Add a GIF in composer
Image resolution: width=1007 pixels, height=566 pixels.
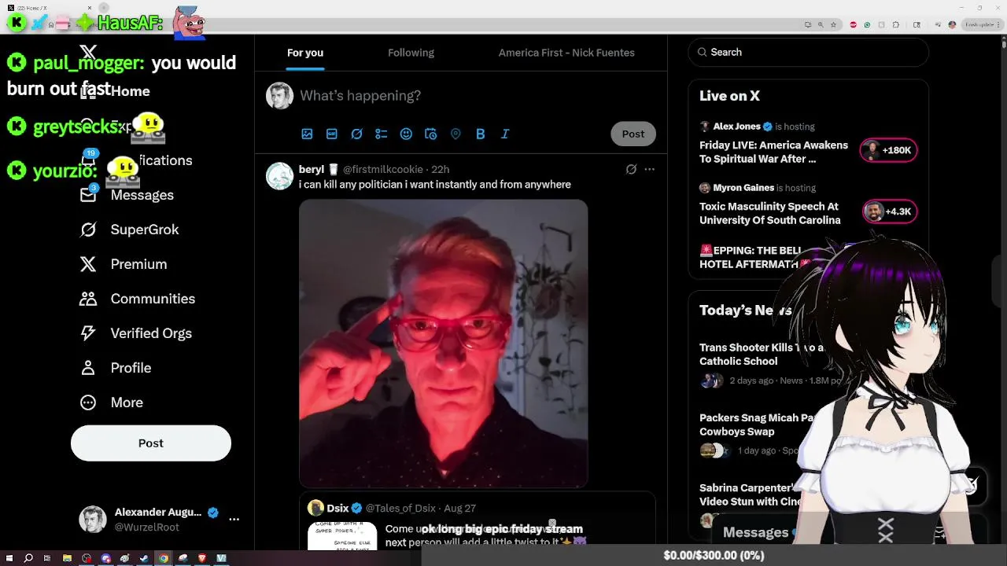[x=332, y=134]
